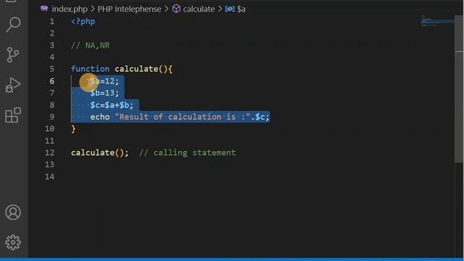Click line number 6 in the gutter
The image size is (464, 261).
(x=52, y=81)
